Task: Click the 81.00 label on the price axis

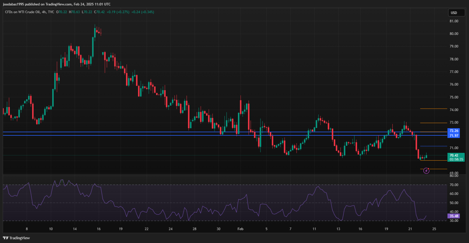Action: pos(454,21)
